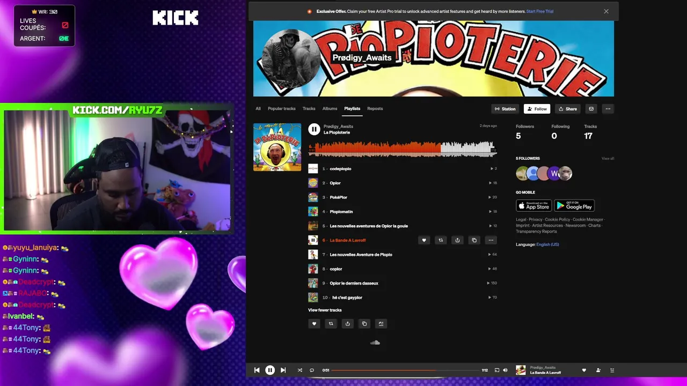Skip to next track in player bar
The image size is (687, 386).
(283, 370)
